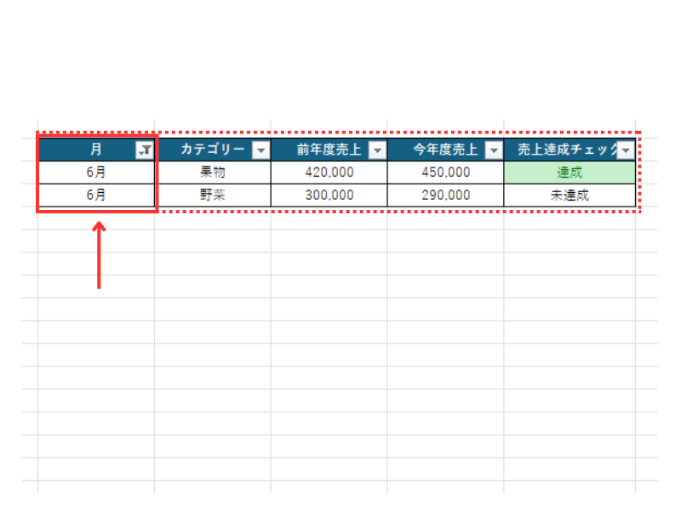Open the active filter button on 月 column

point(145,150)
